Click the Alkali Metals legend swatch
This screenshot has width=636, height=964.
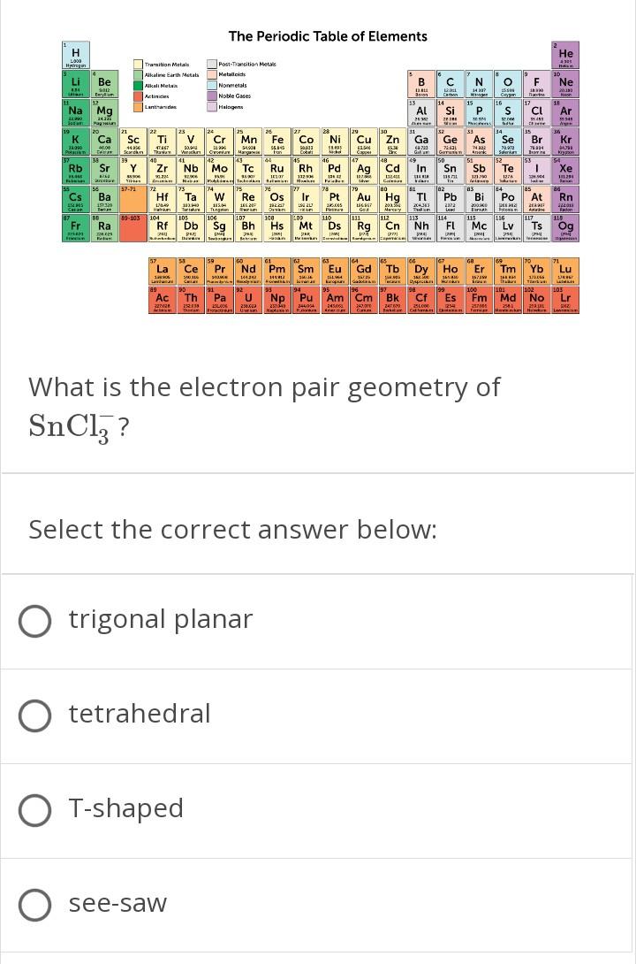point(139,86)
